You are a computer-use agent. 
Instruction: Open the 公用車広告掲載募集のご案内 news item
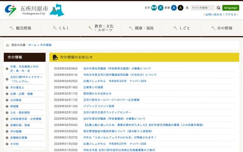pos(119,150)
